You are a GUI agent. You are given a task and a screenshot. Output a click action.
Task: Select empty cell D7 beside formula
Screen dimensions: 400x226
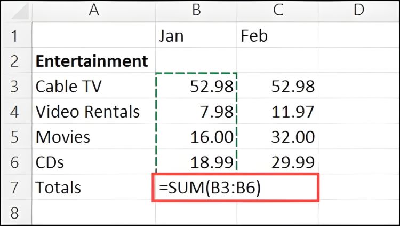pyautogui.click(x=359, y=187)
